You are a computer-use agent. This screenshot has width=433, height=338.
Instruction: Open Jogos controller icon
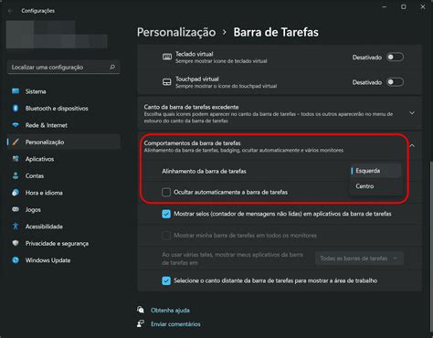point(16,209)
